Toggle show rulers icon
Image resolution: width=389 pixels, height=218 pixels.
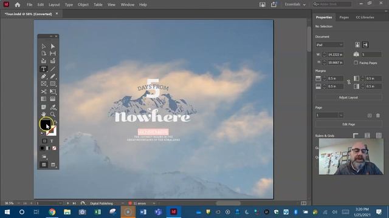[356, 135]
